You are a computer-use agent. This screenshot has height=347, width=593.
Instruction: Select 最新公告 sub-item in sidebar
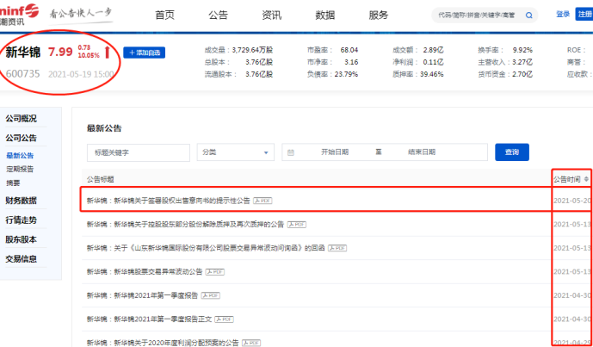click(20, 156)
